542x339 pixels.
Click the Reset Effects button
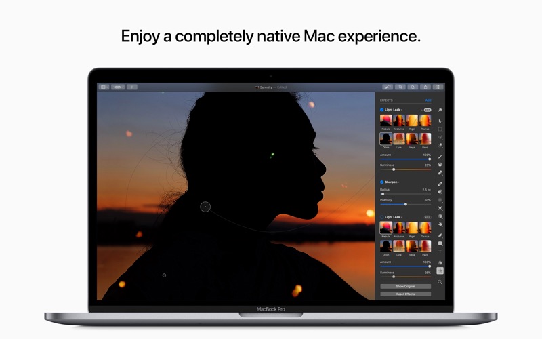coord(405,294)
